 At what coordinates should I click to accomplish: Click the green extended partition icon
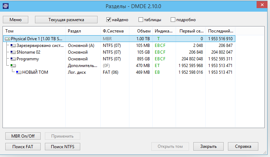(13, 66)
